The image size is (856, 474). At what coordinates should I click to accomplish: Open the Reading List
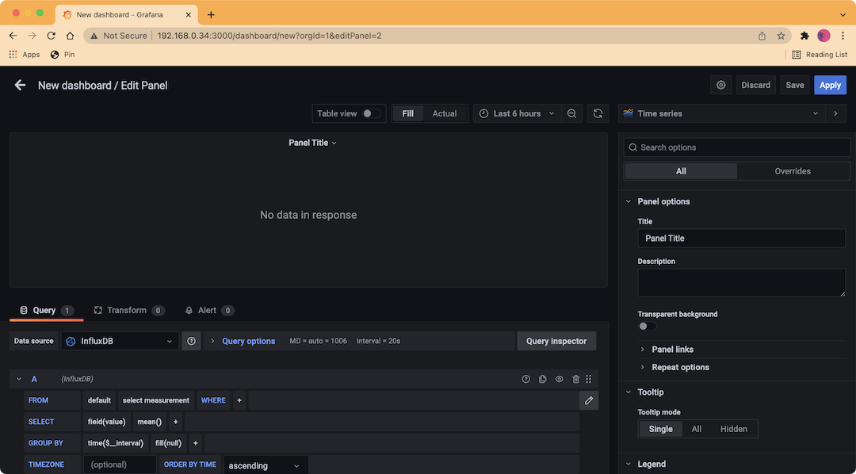click(x=820, y=55)
